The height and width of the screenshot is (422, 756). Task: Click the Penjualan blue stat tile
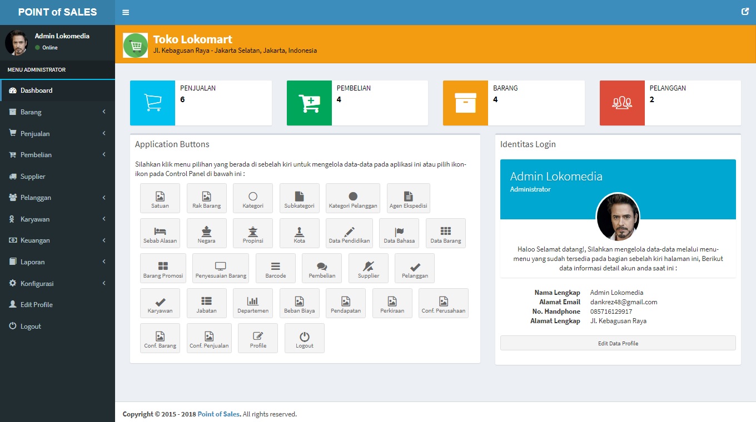tap(152, 103)
